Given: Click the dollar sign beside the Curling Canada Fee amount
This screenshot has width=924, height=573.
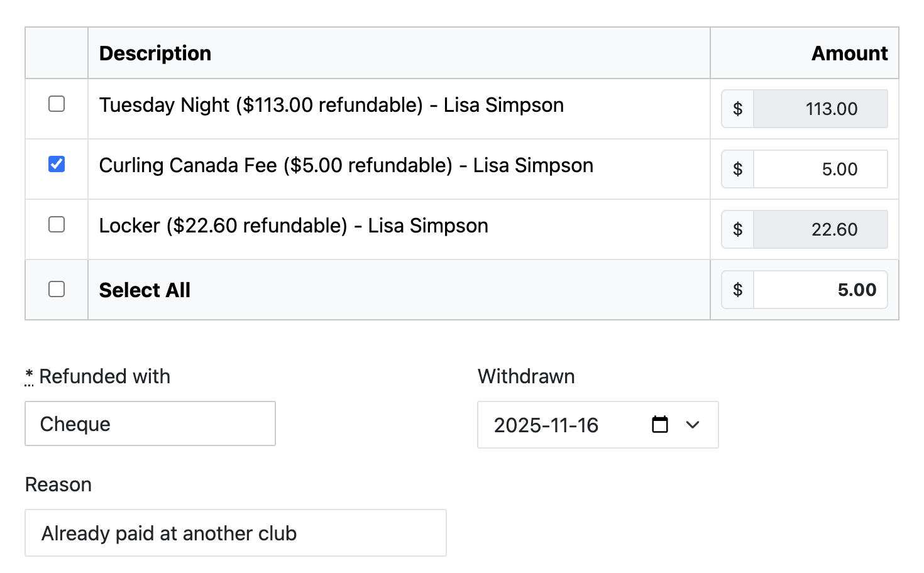Looking at the screenshot, I should pyautogui.click(x=737, y=169).
